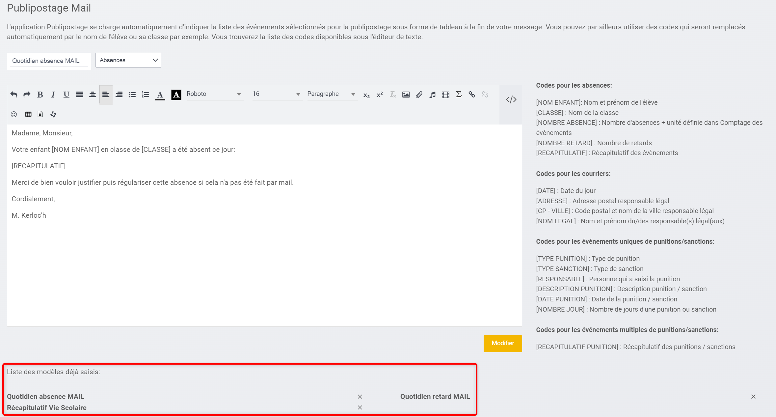776x417 pixels.
Task: Delete the Quotidien absence MAIL template
Action: click(x=360, y=397)
